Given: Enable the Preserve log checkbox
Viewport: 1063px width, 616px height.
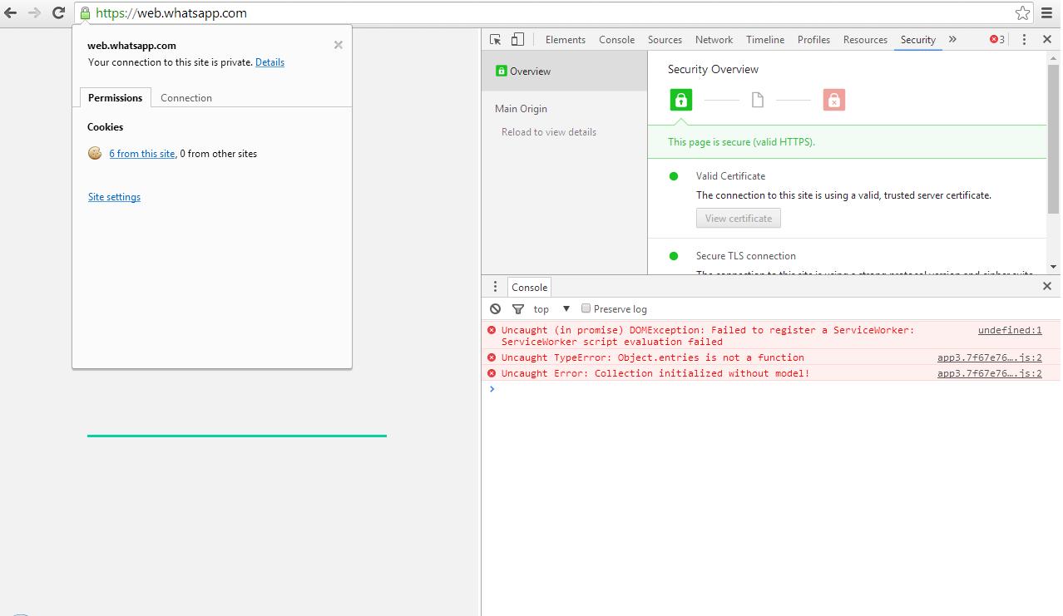Looking at the screenshot, I should pos(586,308).
